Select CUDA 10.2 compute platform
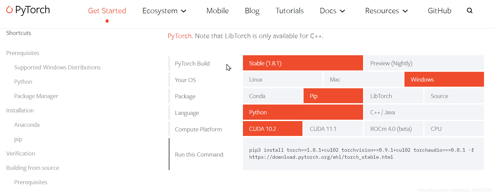The width and height of the screenshot is (494, 195). click(x=272, y=129)
